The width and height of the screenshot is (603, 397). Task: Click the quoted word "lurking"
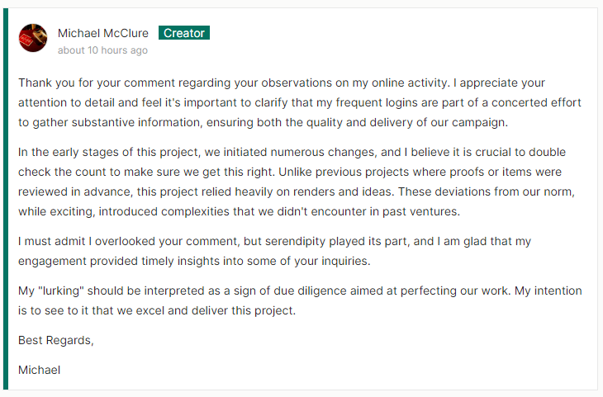[65, 291]
